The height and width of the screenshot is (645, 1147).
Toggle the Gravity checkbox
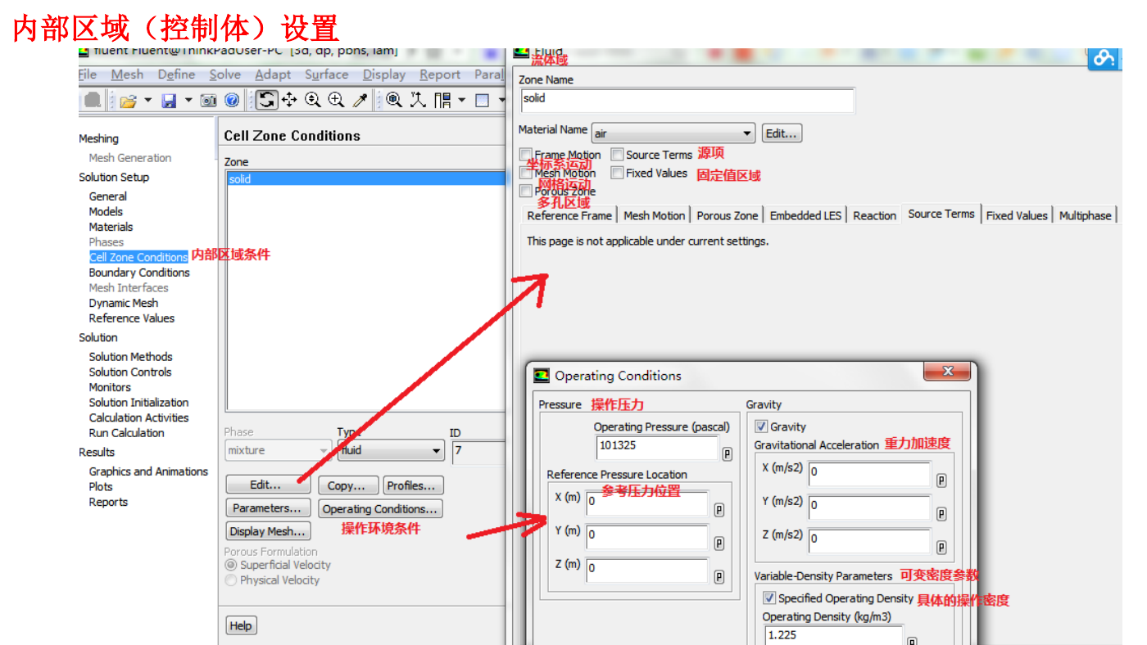761,426
